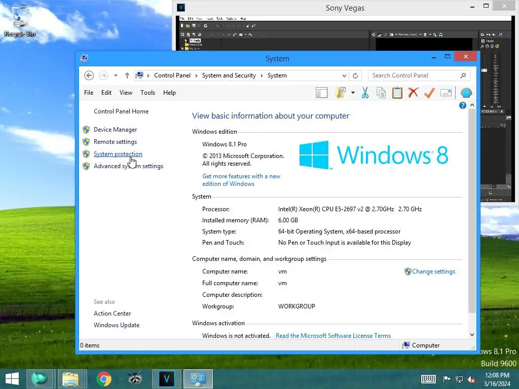Viewport: 519px width, 389px height.
Task: Click the blue shell toolbar icon
Action: 466,93
